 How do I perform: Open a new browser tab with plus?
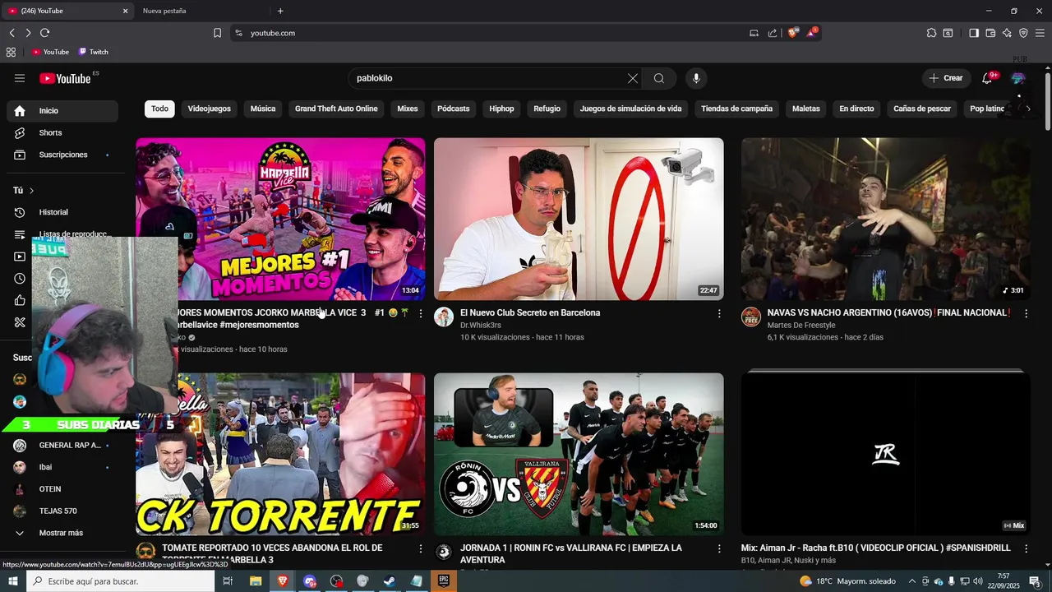(280, 11)
